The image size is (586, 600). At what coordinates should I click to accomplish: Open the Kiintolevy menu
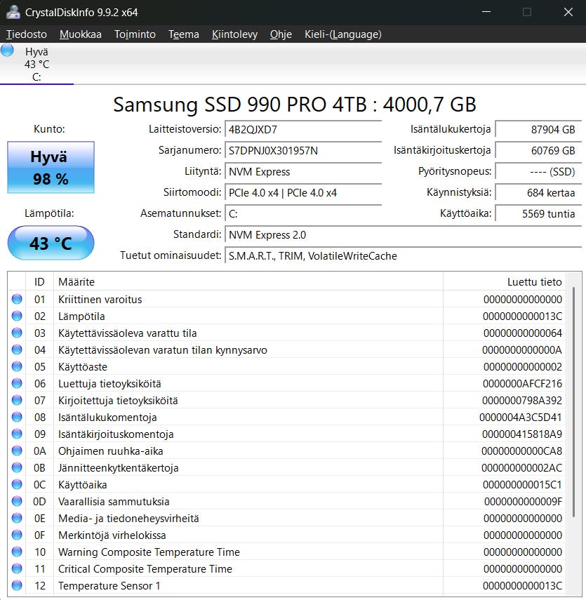click(234, 34)
